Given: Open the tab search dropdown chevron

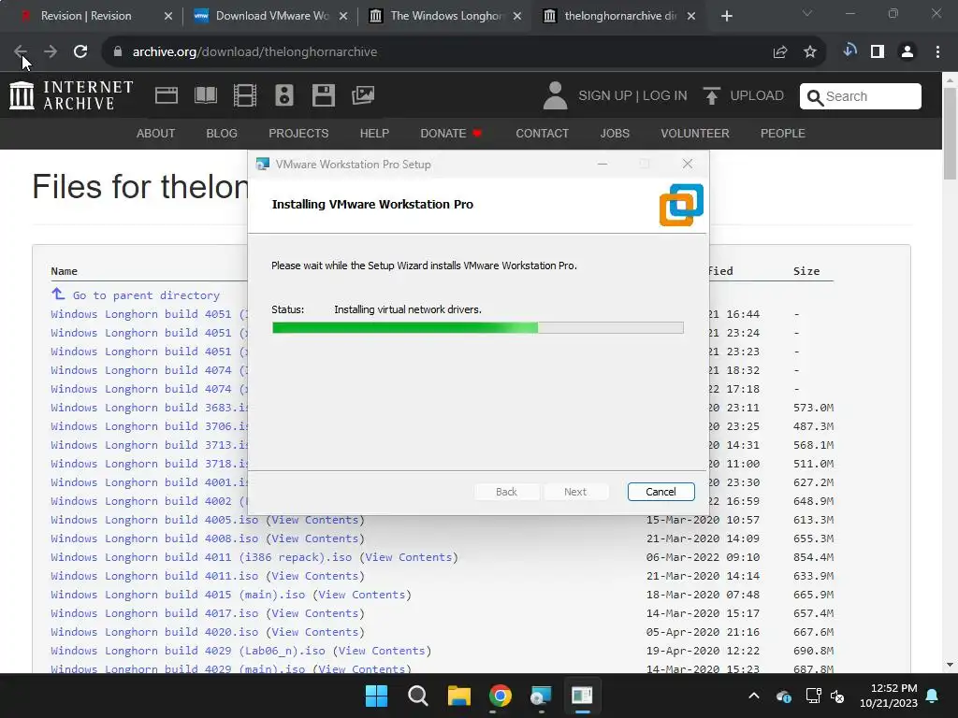Looking at the screenshot, I should pos(807,13).
